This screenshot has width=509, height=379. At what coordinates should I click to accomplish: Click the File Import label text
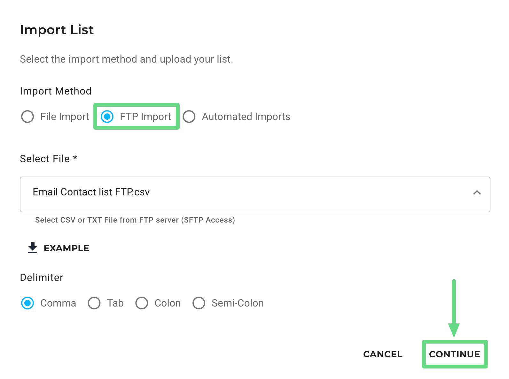tap(65, 117)
